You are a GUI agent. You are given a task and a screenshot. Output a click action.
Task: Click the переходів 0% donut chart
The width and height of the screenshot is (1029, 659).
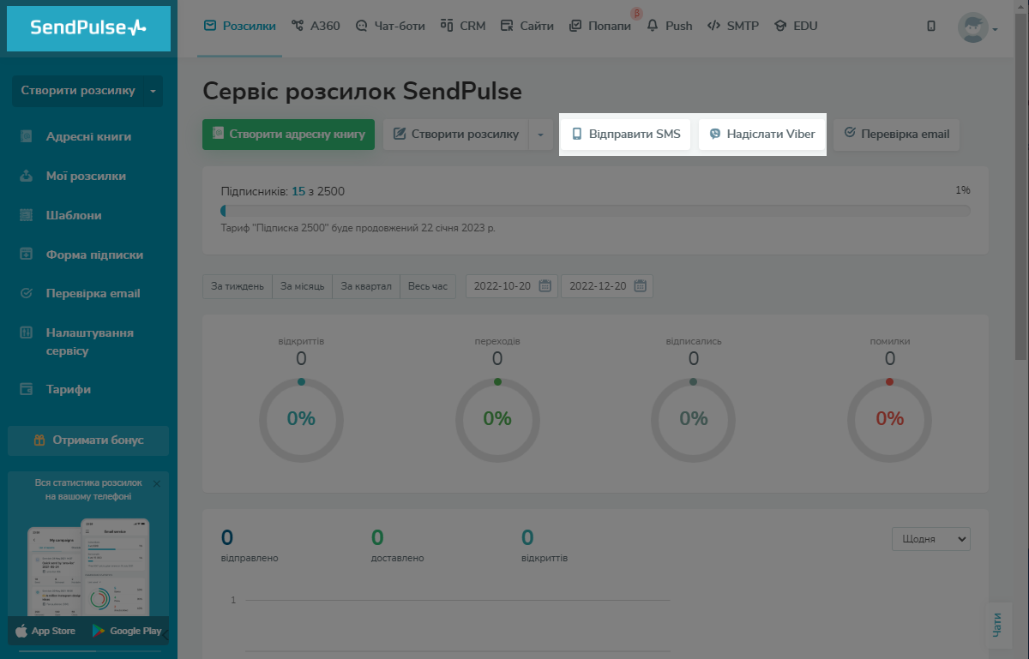(497, 419)
